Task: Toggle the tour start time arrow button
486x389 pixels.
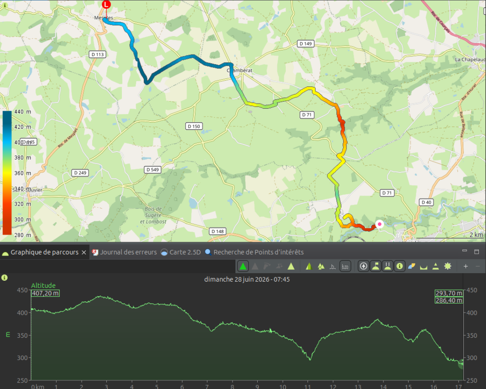Action: 364,266
